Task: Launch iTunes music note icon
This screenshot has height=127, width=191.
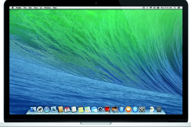Action: pos(121,109)
